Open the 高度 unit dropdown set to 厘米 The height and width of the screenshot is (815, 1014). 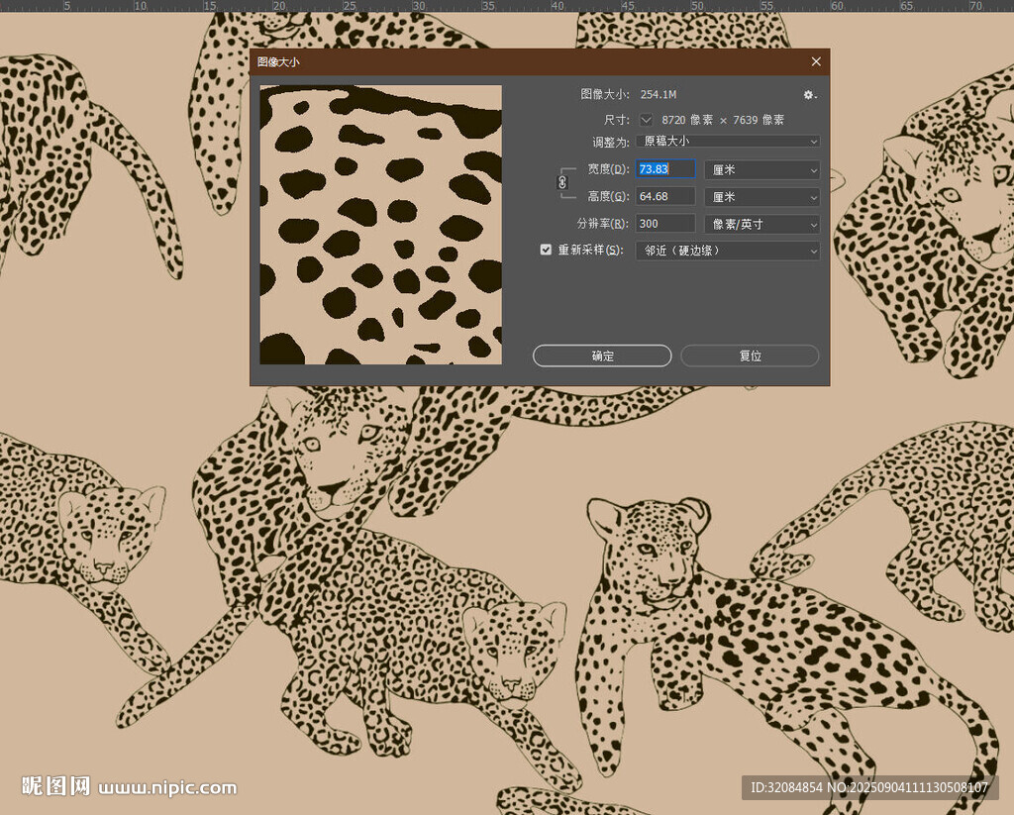tap(762, 197)
